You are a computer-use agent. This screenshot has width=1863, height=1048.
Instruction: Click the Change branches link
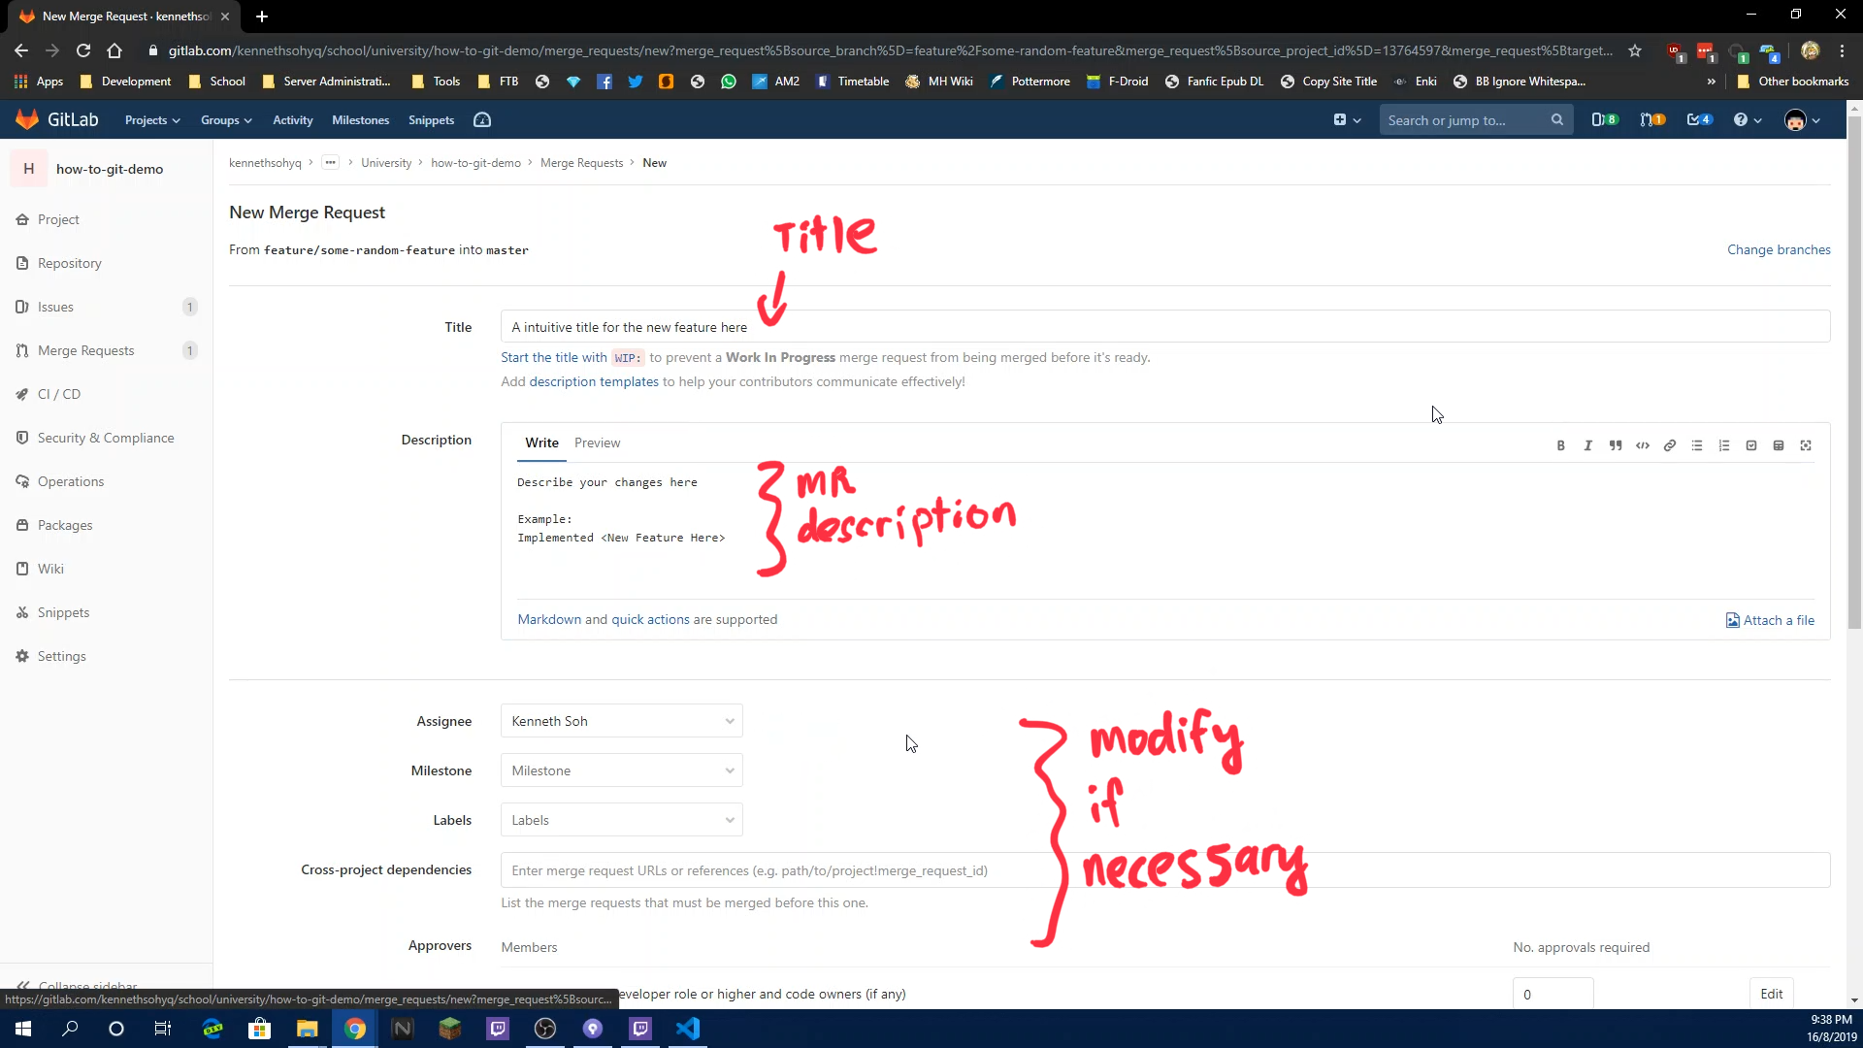pyautogui.click(x=1779, y=248)
